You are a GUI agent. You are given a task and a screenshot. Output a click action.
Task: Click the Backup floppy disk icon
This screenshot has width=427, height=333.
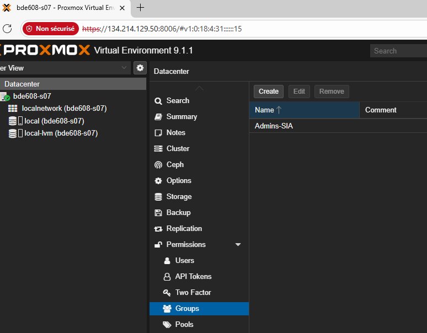(158, 213)
